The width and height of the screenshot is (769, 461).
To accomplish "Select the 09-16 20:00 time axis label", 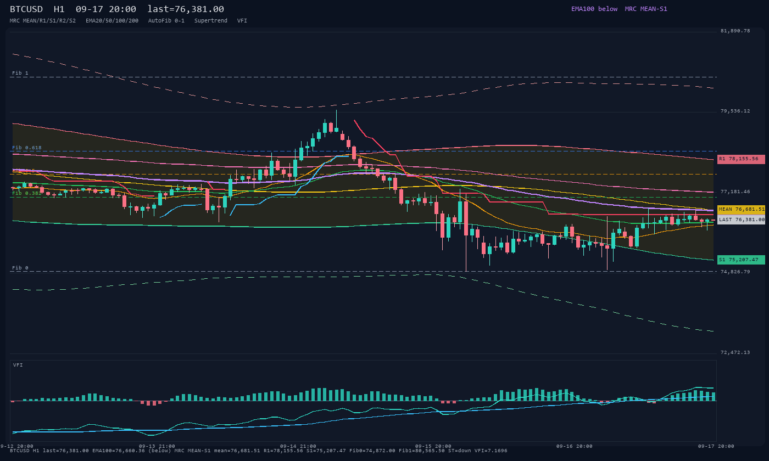I will coord(575,446).
